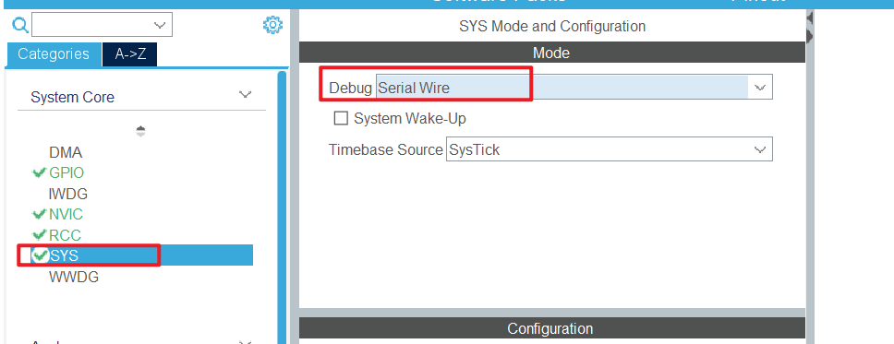The width and height of the screenshot is (894, 344).
Task: Switch to the Categories tab
Action: coord(54,54)
